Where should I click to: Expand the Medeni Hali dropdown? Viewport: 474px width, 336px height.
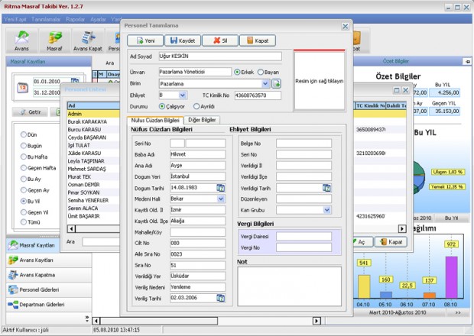click(x=221, y=199)
